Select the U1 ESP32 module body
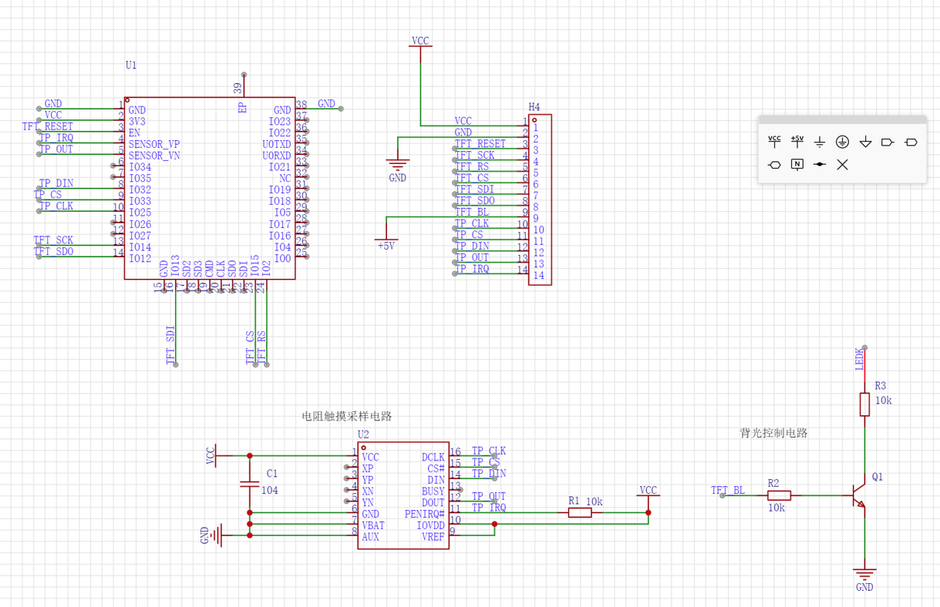Image resolution: width=940 pixels, height=607 pixels. tap(210, 188)
